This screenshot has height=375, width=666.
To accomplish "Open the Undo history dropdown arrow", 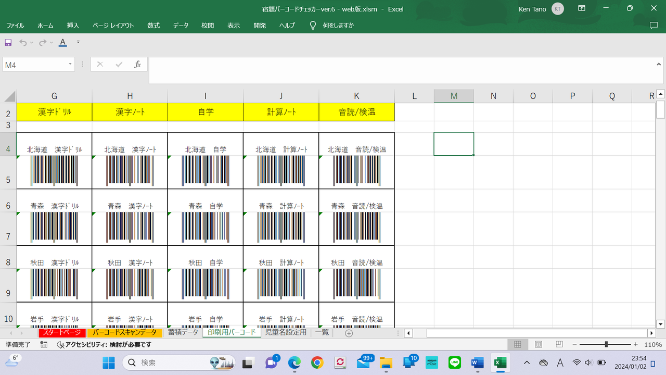I will [32, 43].
